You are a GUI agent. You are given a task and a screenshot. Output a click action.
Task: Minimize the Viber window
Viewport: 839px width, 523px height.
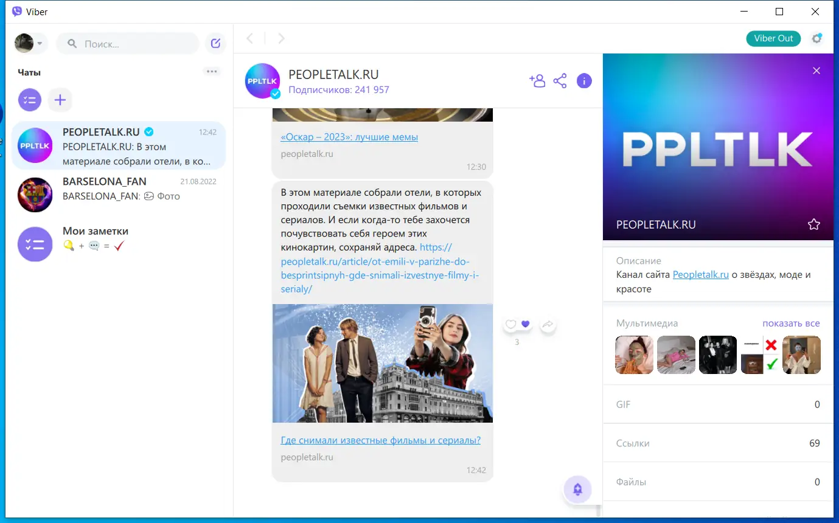tap(743, 12)
